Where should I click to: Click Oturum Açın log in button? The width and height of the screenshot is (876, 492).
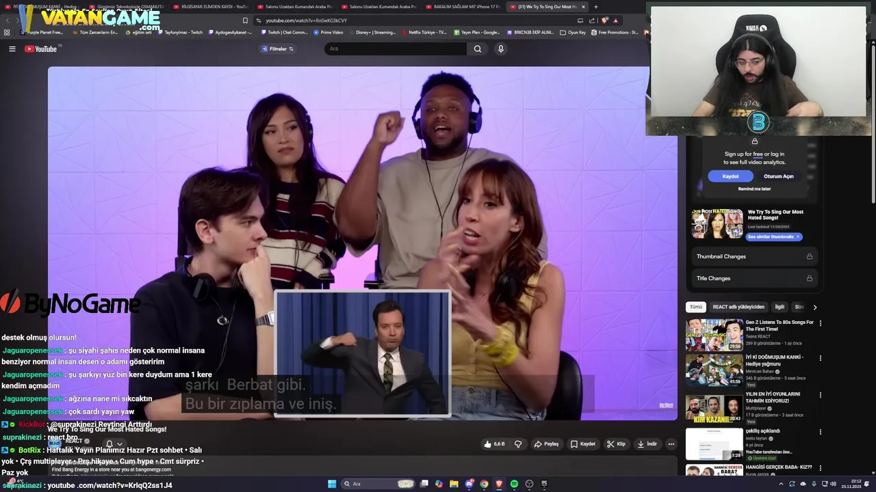[779, 176]
